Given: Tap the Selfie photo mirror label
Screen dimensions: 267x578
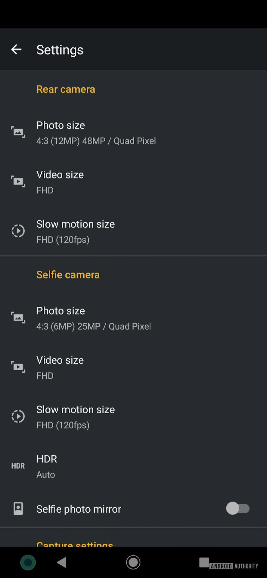Looking at the screenshot, I should tap(79, 509).
